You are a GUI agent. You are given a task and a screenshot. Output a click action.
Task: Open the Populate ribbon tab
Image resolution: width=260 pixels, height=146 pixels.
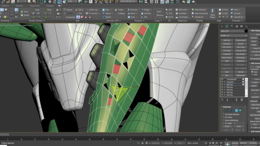point(50,6)
